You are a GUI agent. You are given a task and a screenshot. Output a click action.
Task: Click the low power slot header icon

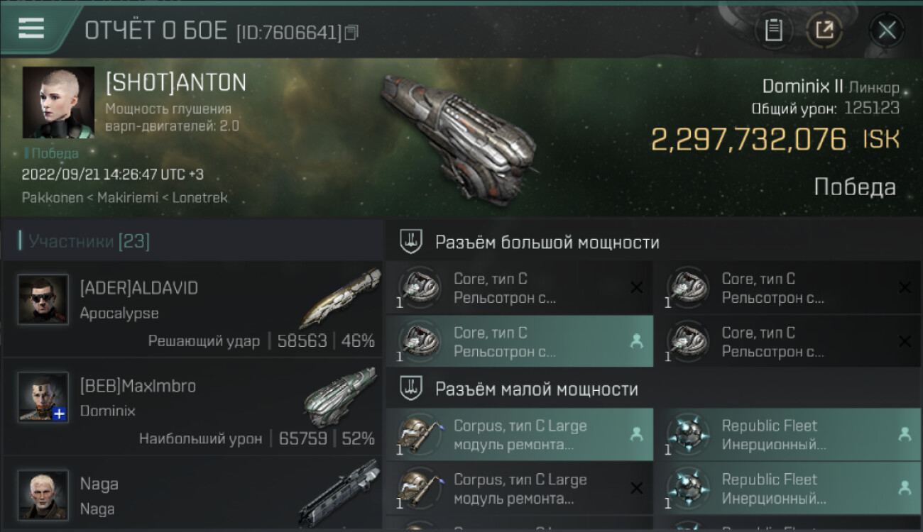(x=410, y=389)
